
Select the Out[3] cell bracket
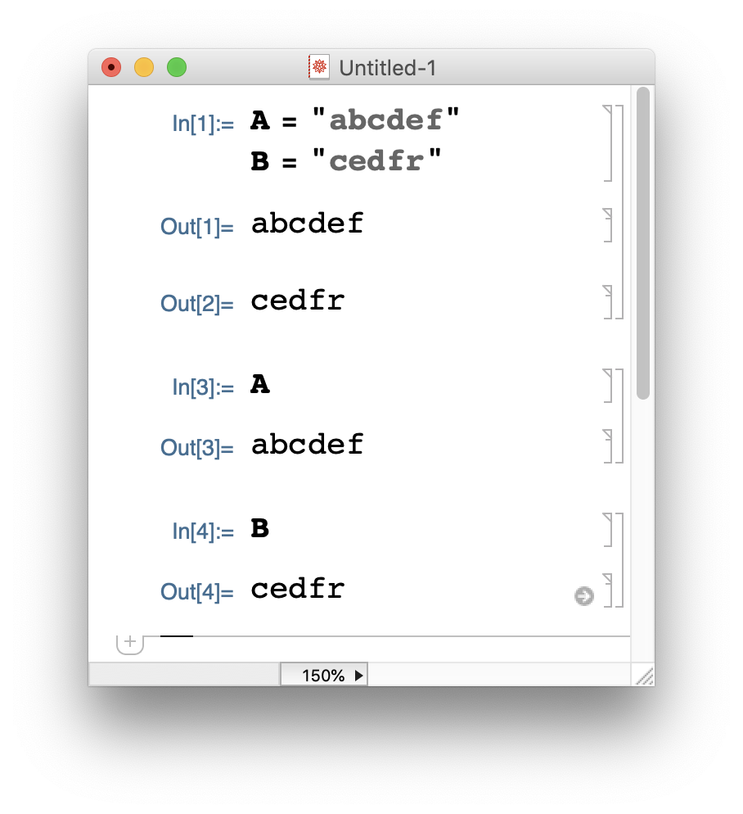[x=608, y=446]
